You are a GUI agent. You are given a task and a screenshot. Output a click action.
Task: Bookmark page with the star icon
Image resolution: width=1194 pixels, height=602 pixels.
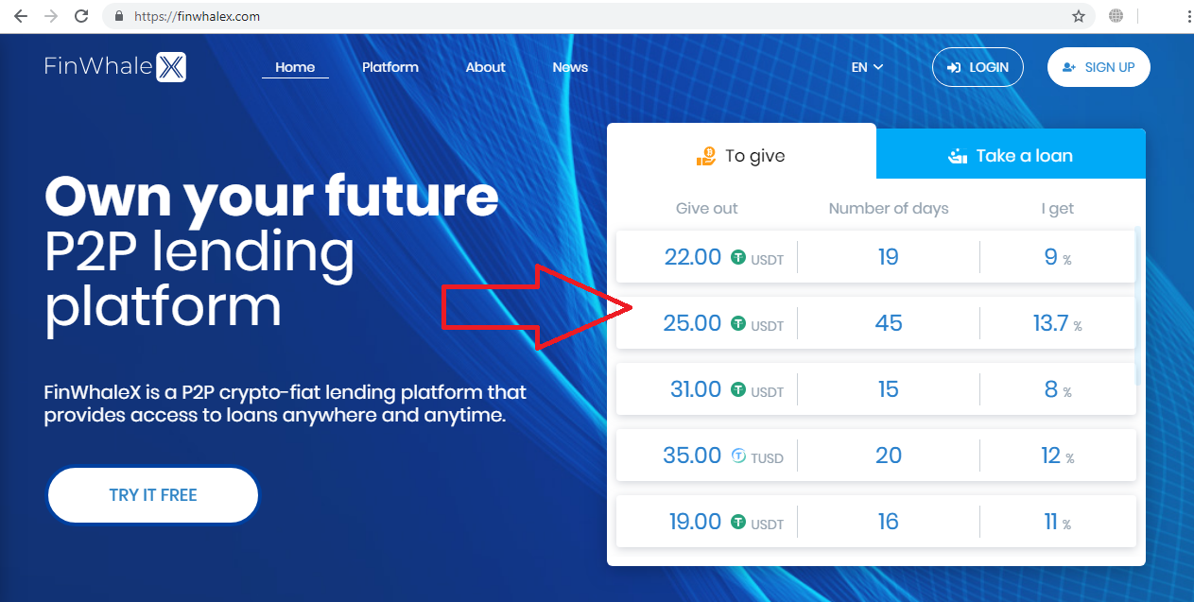coord(1079,16)
